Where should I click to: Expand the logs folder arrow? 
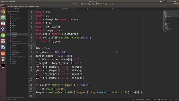pyautogui.click(x=9, y=28)
